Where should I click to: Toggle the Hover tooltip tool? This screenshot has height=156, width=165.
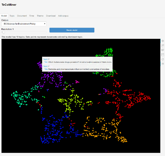(x=162, y=64)
